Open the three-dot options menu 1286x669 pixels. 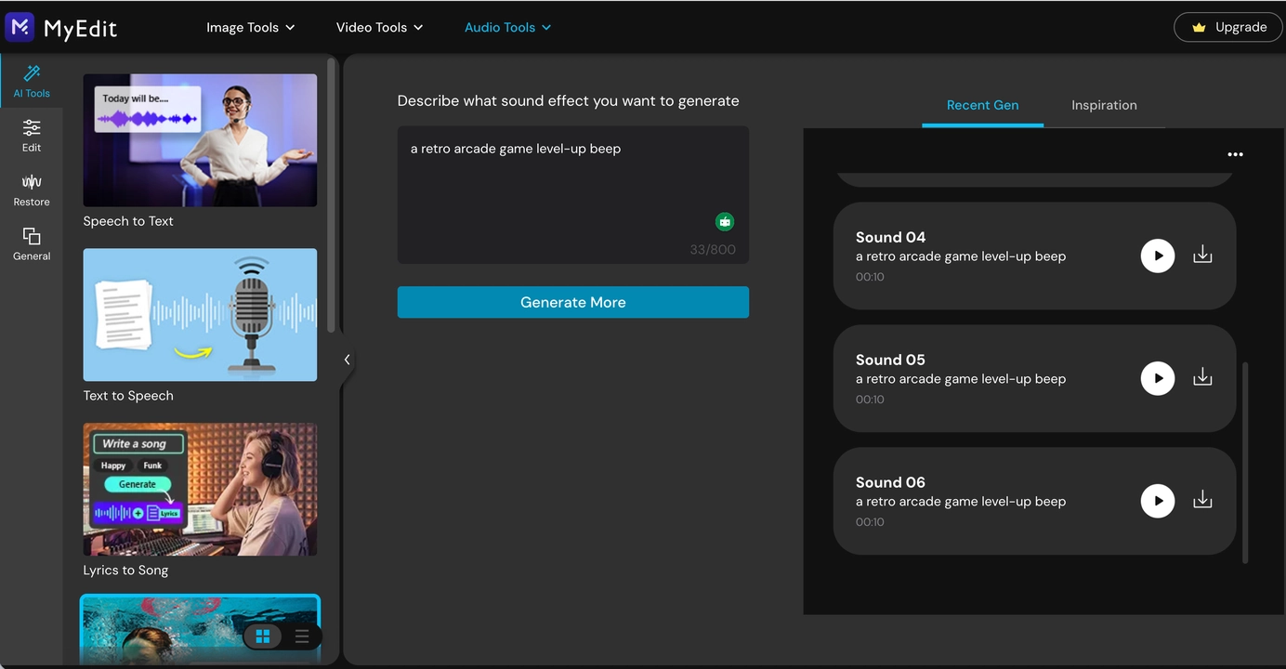pyautogui.click(x=1235, y=154)
